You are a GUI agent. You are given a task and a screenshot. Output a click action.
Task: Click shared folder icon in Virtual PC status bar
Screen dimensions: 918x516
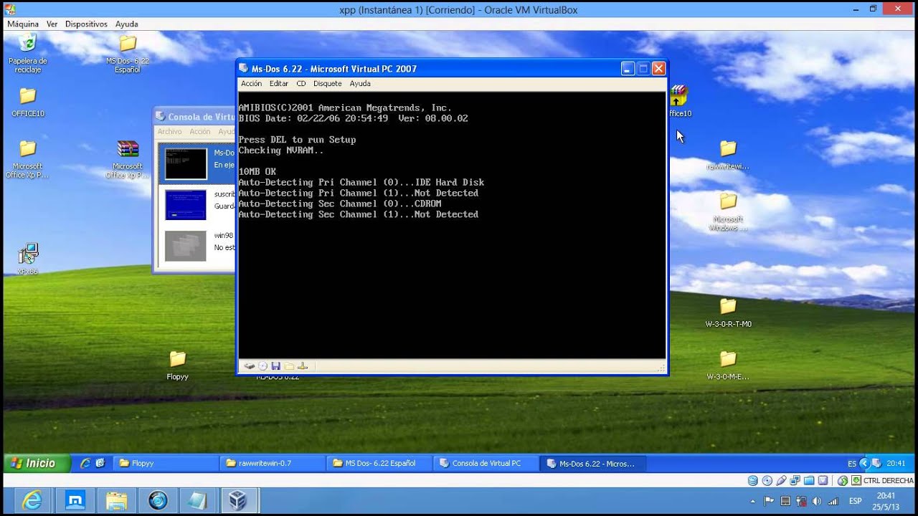(289, 366)
